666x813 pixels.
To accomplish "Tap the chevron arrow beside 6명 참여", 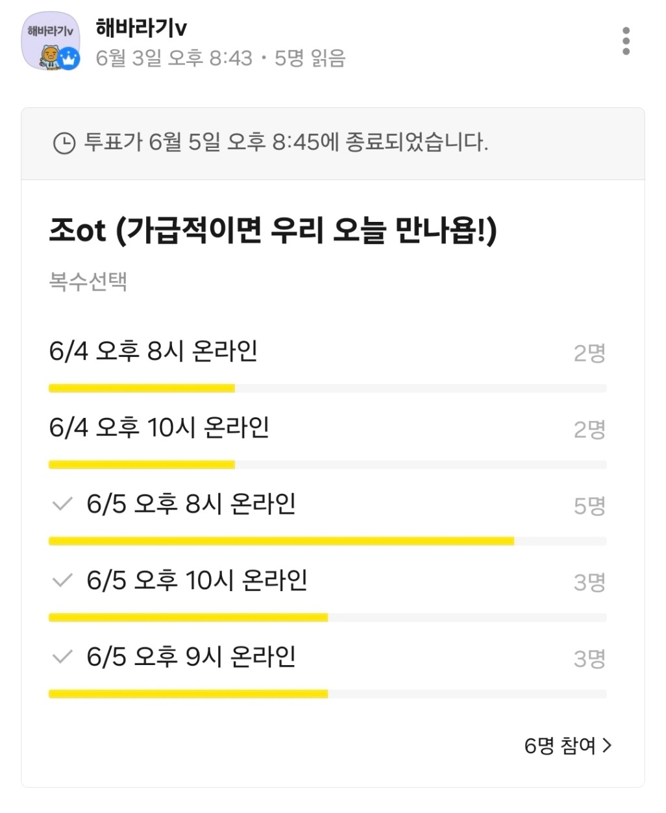I will [x=607, y=746].
